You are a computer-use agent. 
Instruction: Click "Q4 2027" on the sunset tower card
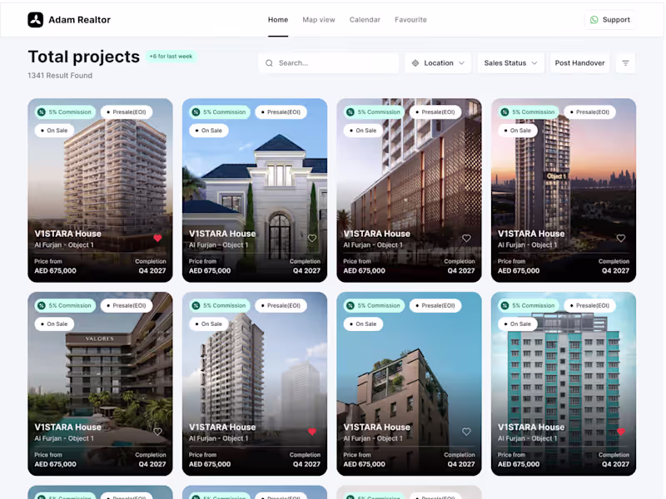click(615, 270)
